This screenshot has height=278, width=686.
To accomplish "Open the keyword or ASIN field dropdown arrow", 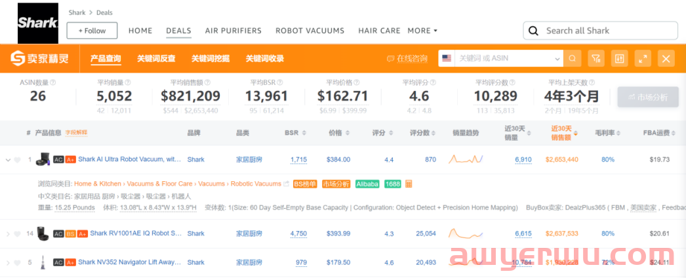I will point(557,58).
